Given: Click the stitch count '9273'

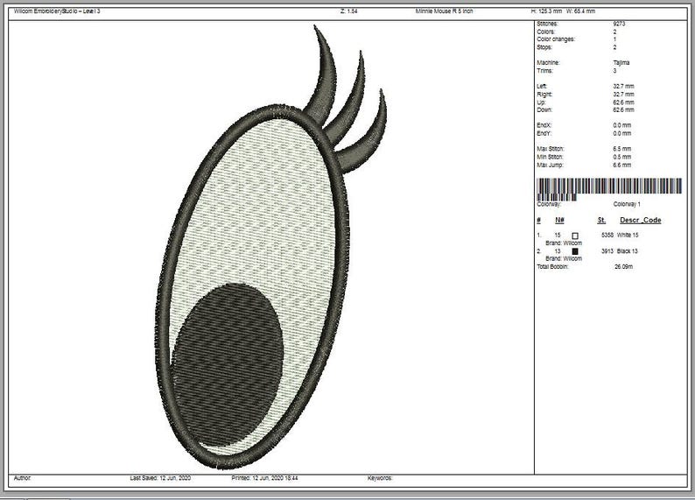Looking at the screenshot, I should pyautogui.click(x=619, y=24).
